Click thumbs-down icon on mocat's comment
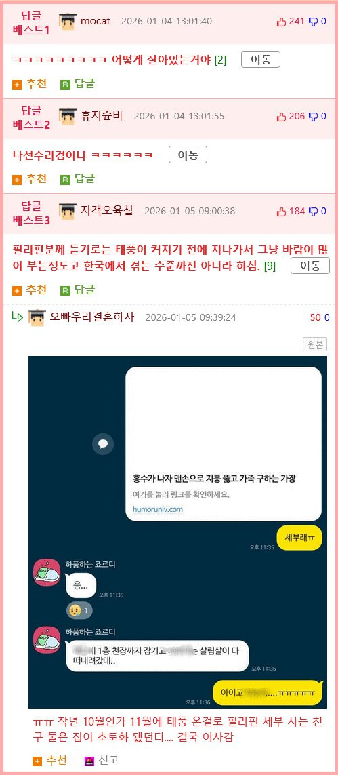This screenshot has height=775, width=338. pos(314,21)
